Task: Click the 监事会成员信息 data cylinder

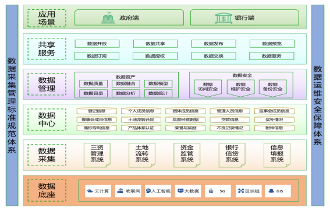Action: [x=275, y=111]
